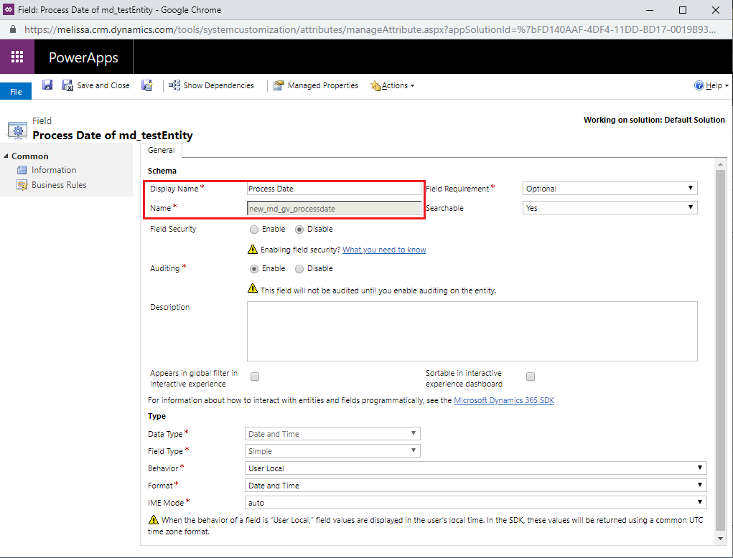Check Sortable in interactive experience dashboard

point(531,377)
